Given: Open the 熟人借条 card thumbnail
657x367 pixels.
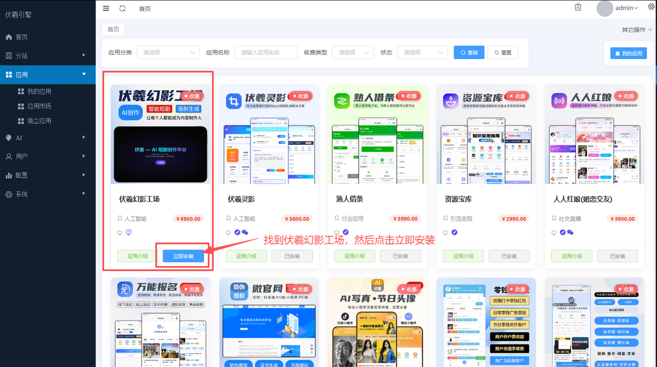Looking at the screenshot, I should point(377,134).
